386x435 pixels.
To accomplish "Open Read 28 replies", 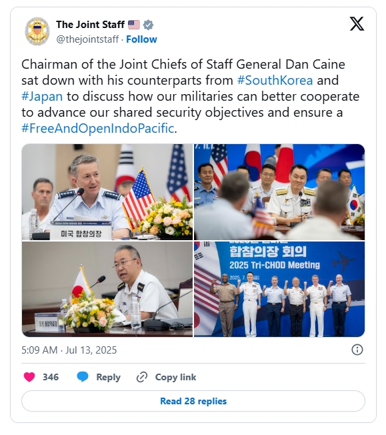I will pyautogui.click(x=193, y=401).
